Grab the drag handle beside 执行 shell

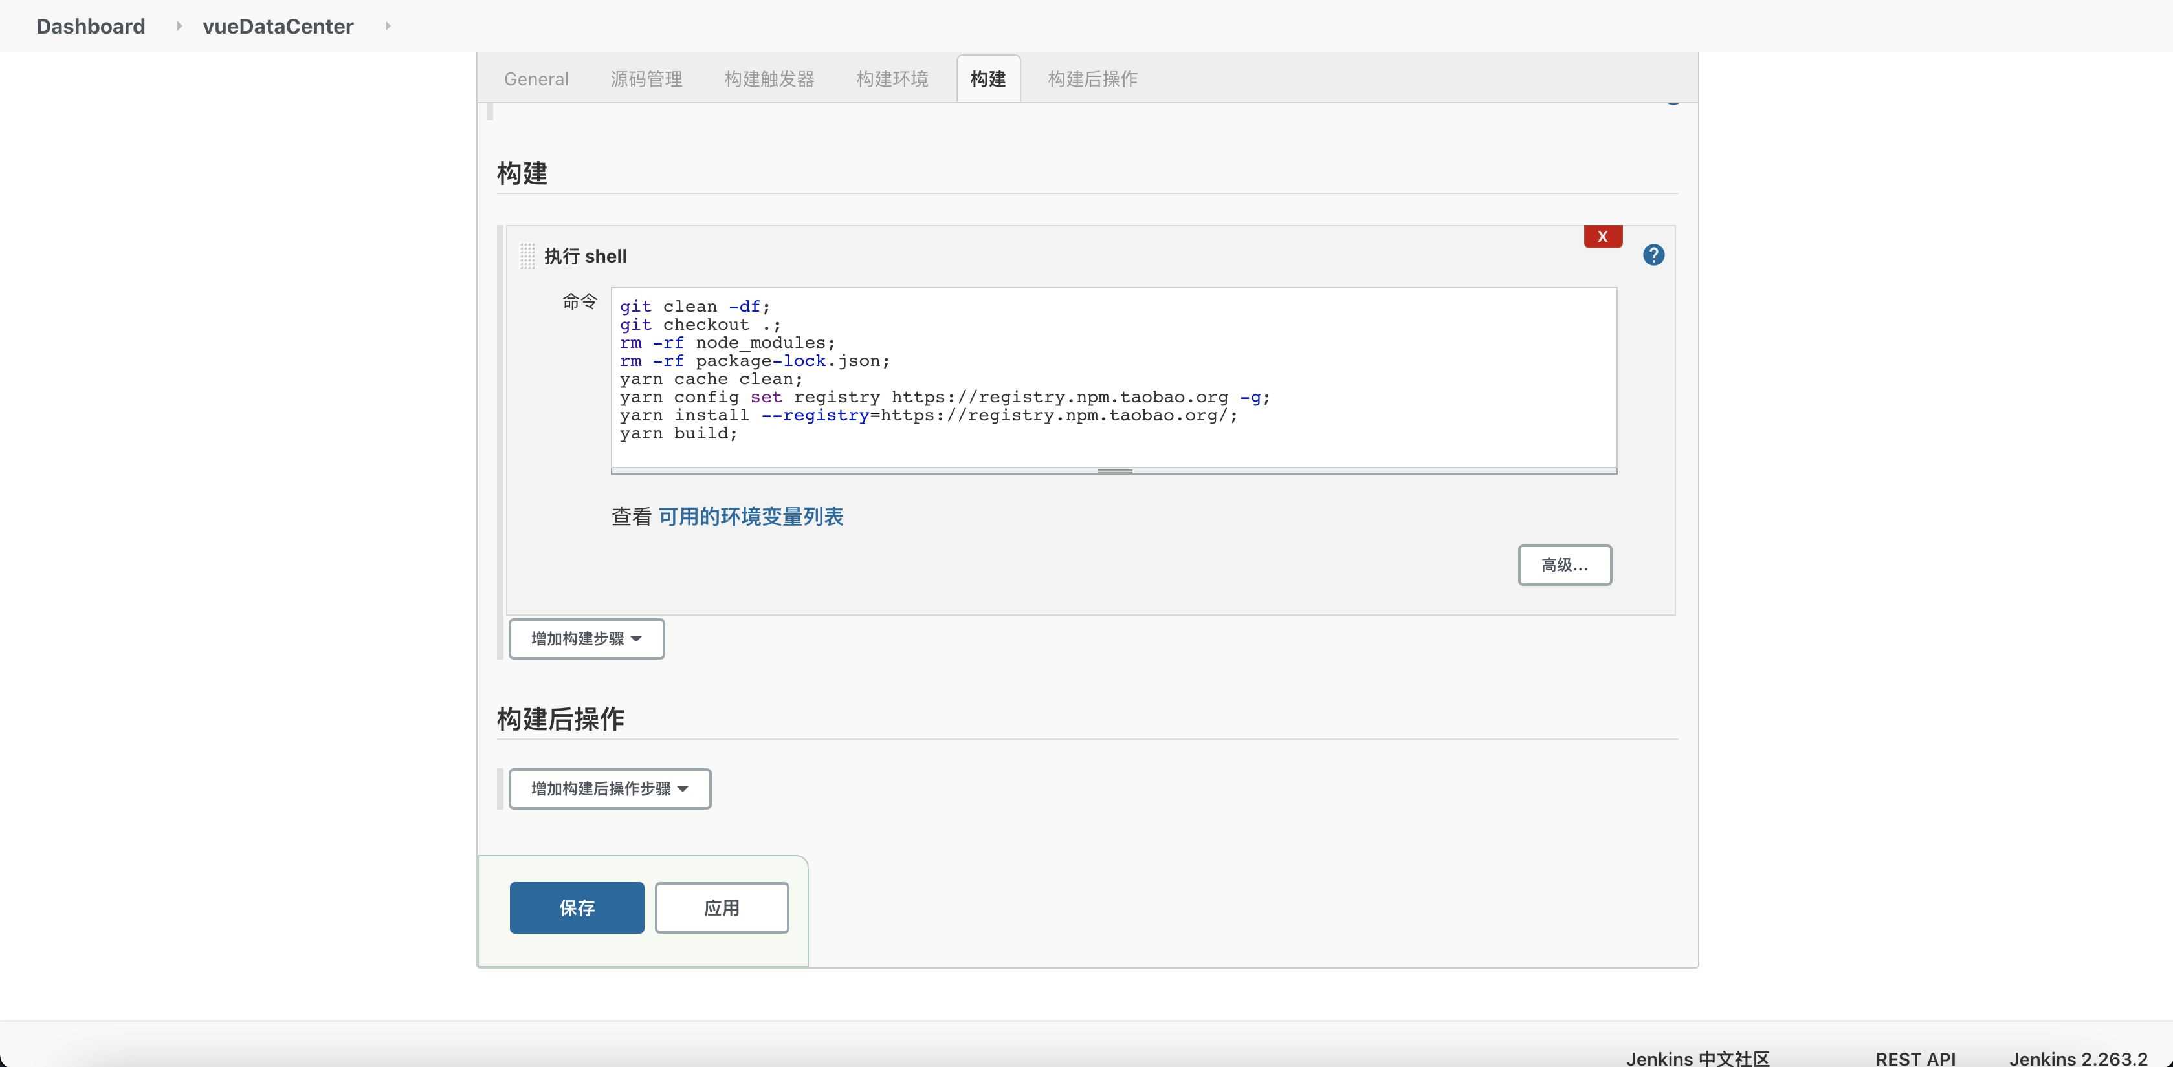tap(527, 256)
